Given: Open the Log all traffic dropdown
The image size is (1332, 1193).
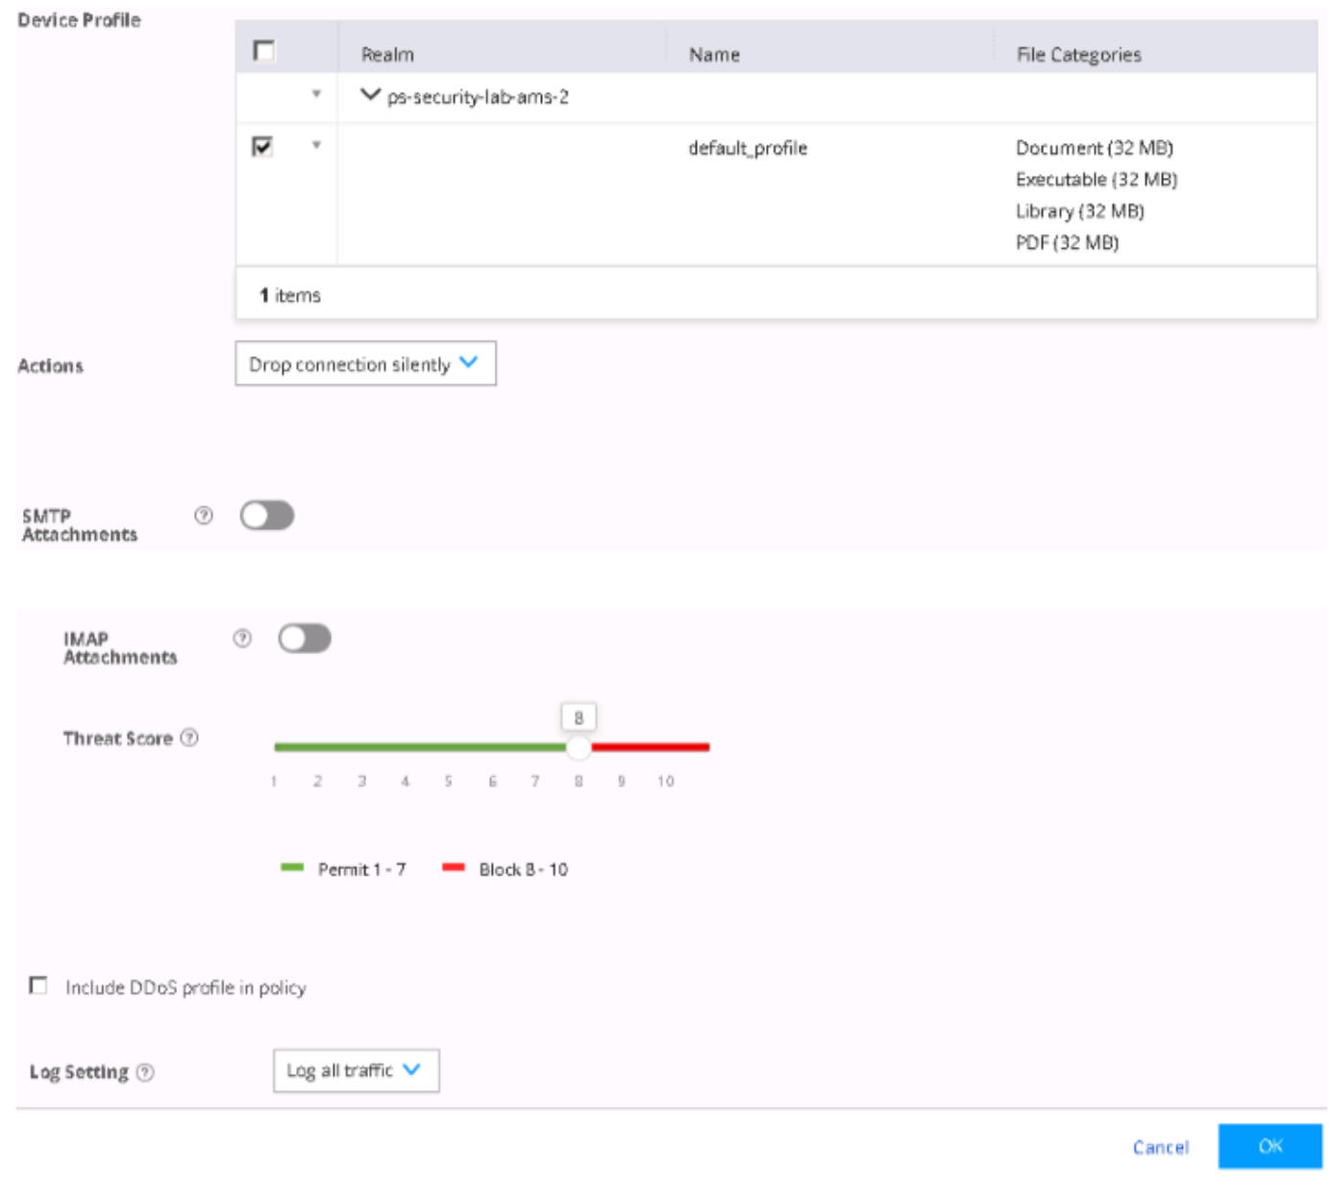Looking at the screenshot, I should pyautogui.click(x=356, y=1070).
